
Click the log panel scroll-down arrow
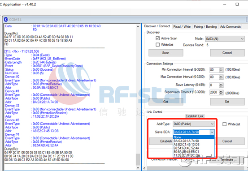(138, 168)
